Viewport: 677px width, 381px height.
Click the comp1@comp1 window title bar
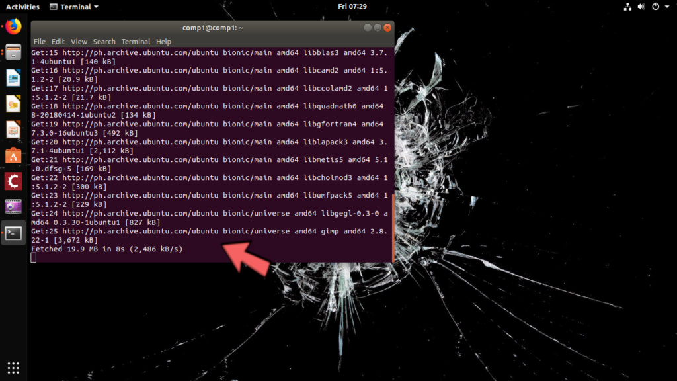pos(212,28)
